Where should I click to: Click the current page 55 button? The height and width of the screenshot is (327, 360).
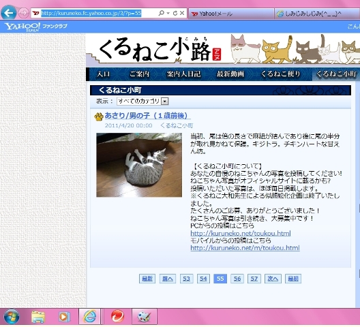click(x=220, y=279)
